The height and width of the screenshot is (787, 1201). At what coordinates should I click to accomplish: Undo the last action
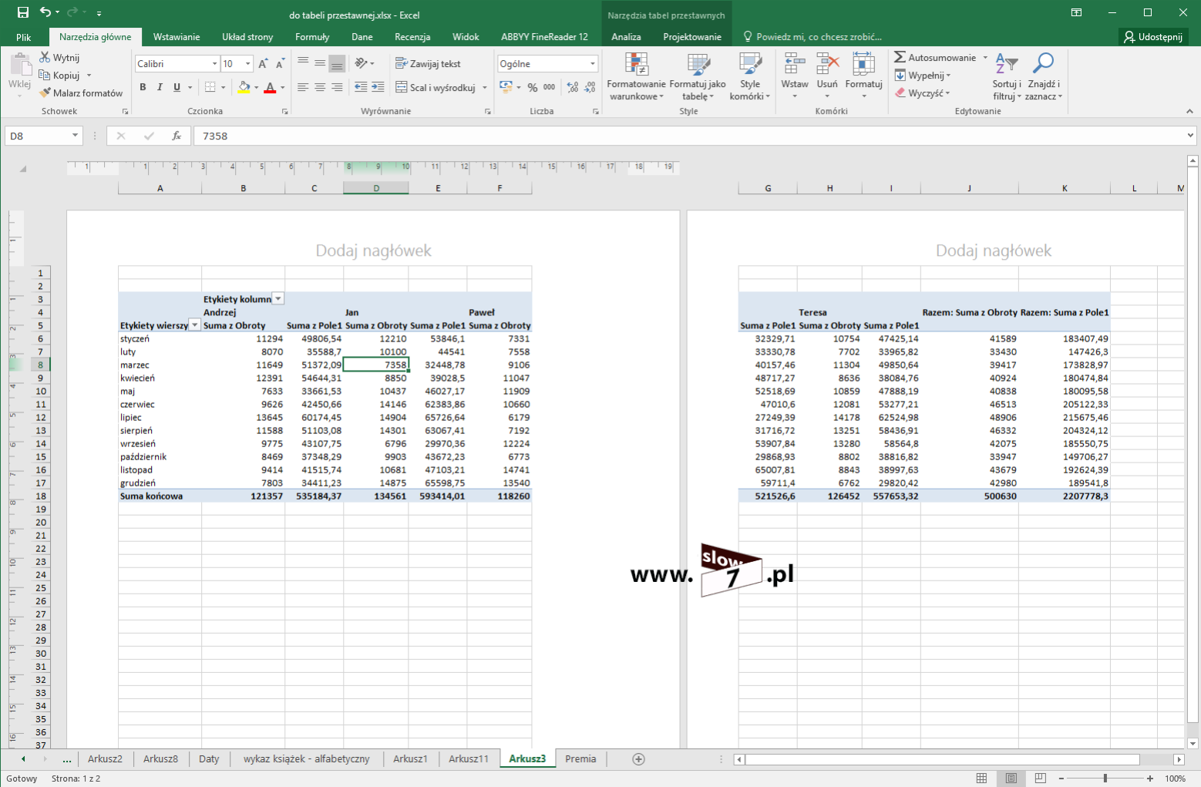point(45,12)
